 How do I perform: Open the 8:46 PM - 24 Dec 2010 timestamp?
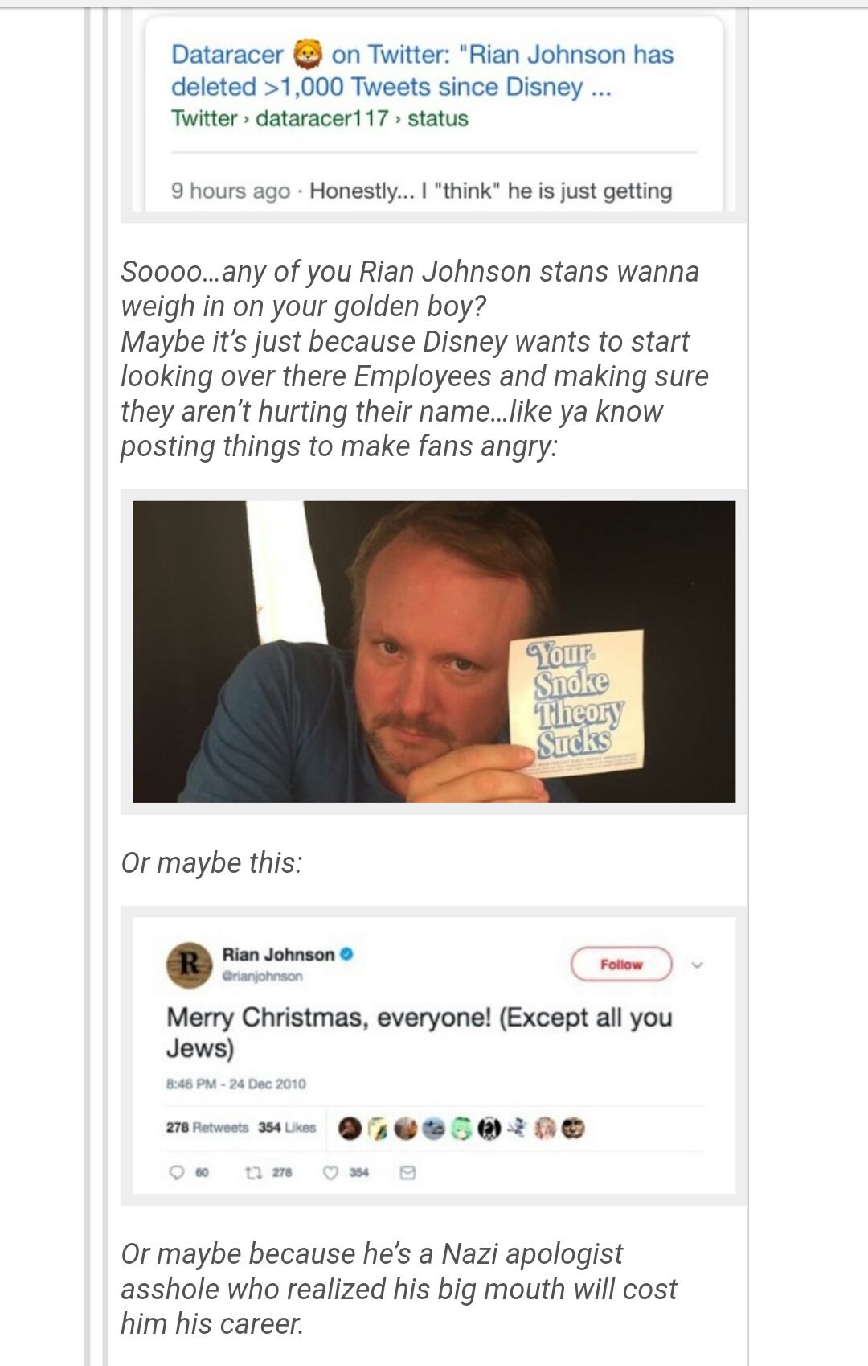click(x=236, y=1084)
